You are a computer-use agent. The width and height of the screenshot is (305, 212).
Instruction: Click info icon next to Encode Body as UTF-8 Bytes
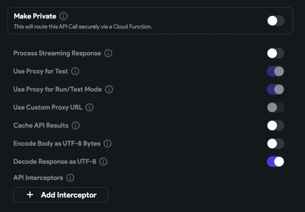tap(107, 144)
